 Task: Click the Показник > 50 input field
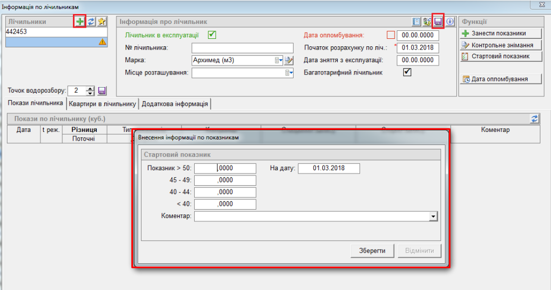point(225,168)
